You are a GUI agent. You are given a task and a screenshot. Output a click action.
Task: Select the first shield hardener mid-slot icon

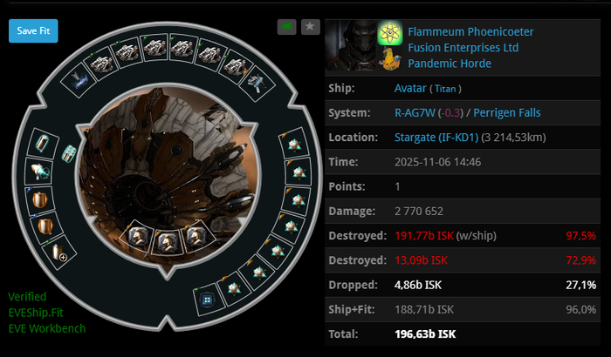coord(39,199)
